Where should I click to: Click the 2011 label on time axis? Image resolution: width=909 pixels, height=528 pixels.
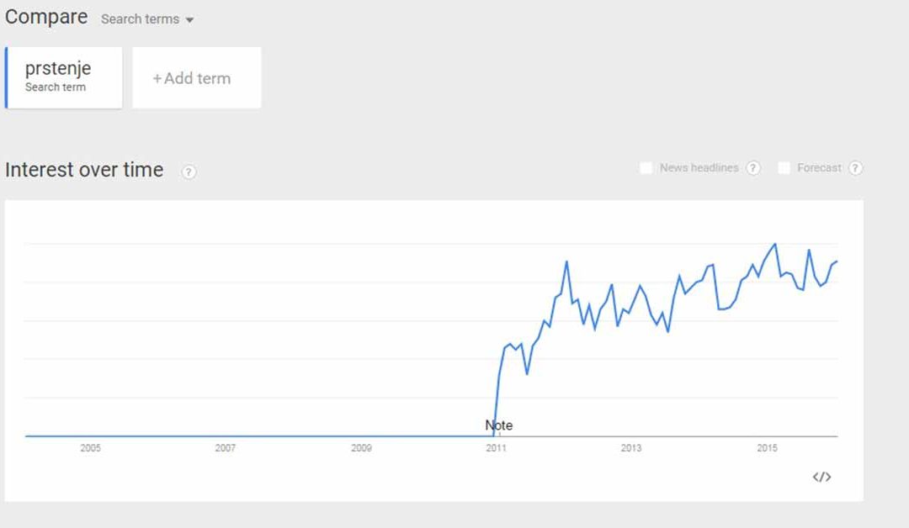tap(496, 448)
